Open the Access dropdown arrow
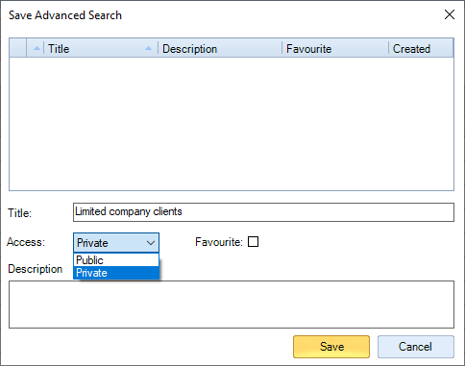The height and width of the screenshot is (366, 465). click(151, 243)
